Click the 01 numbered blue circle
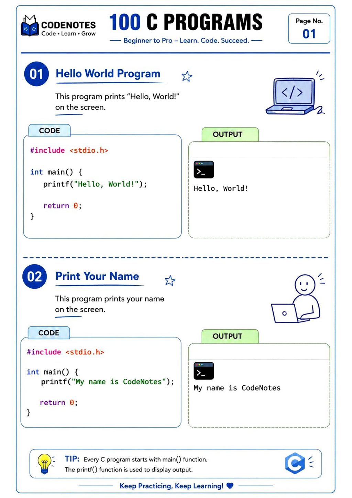352x498 pixels. tap(36, 74)
